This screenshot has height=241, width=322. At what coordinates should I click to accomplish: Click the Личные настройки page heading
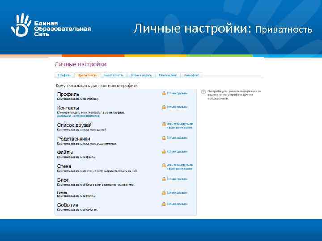coord(80,64)
